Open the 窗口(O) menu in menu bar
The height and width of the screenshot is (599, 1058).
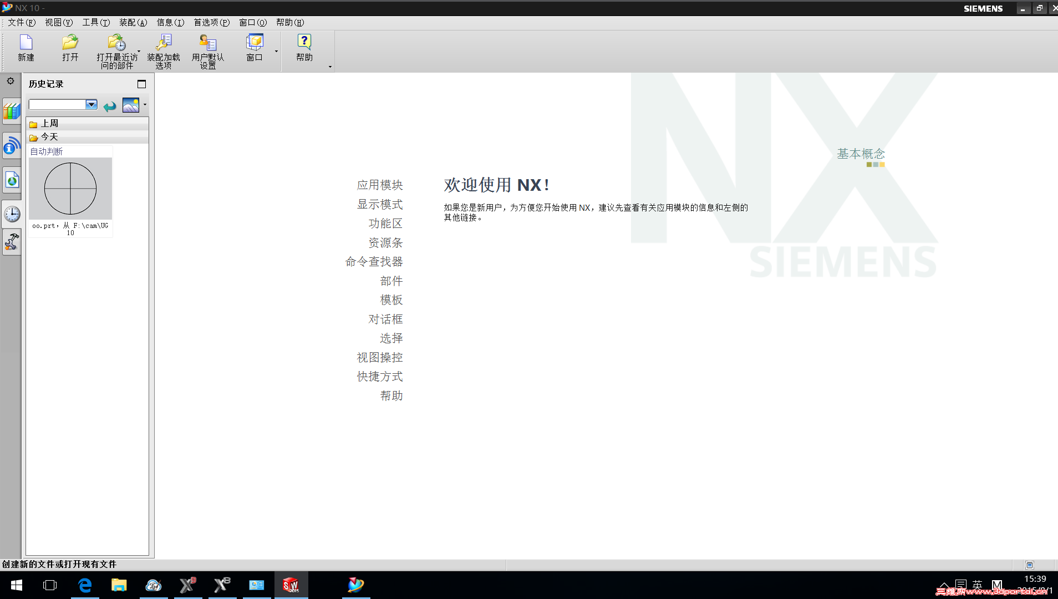[253, 23]
